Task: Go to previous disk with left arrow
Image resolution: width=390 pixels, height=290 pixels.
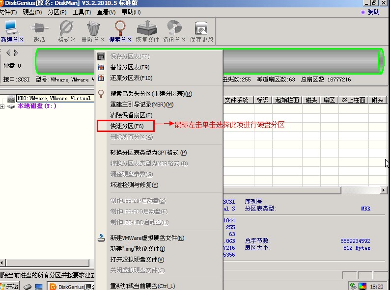Action: tap(8, 53)
